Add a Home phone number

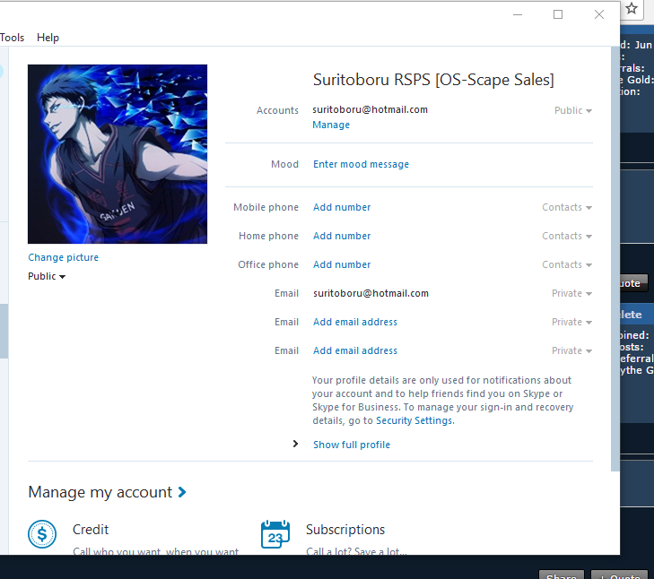click(342, 236)
